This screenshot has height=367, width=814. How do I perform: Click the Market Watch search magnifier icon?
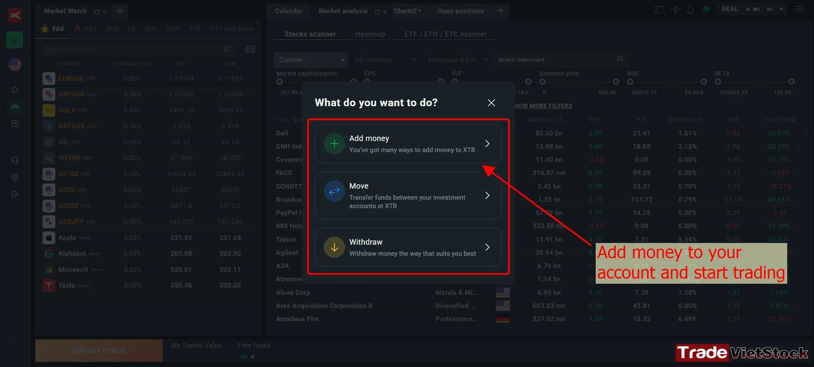227,49
